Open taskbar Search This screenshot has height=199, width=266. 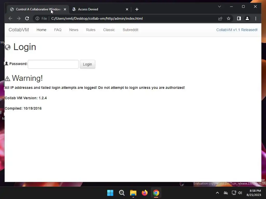tap(122, 193)
